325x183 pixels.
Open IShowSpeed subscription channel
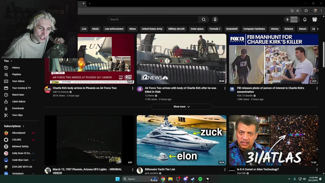point(19,133)
